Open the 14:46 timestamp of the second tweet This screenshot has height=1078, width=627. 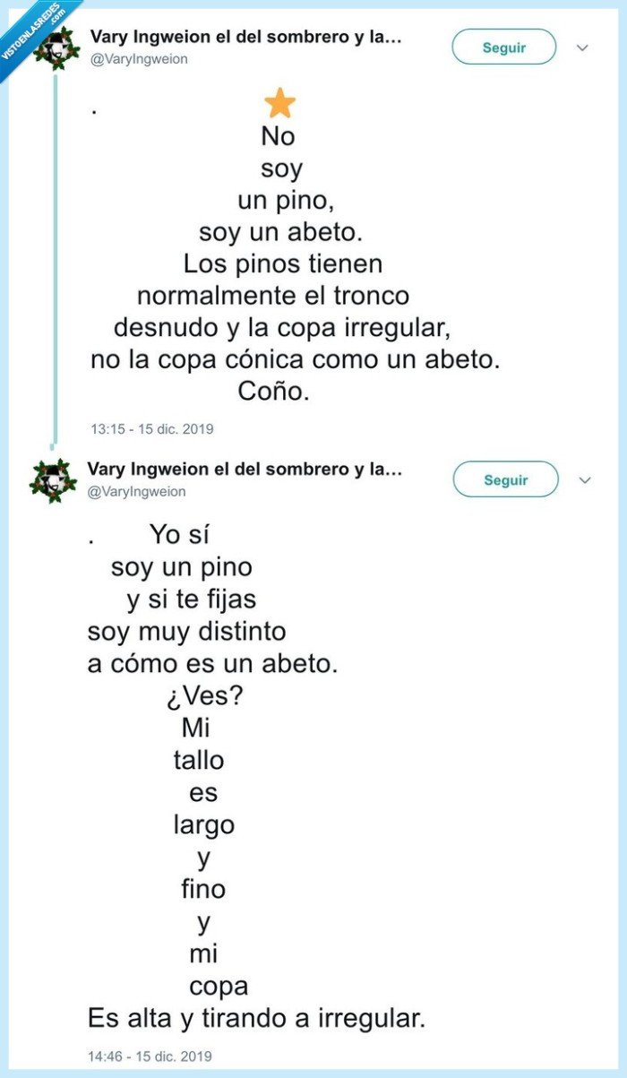click(152, 1056)
